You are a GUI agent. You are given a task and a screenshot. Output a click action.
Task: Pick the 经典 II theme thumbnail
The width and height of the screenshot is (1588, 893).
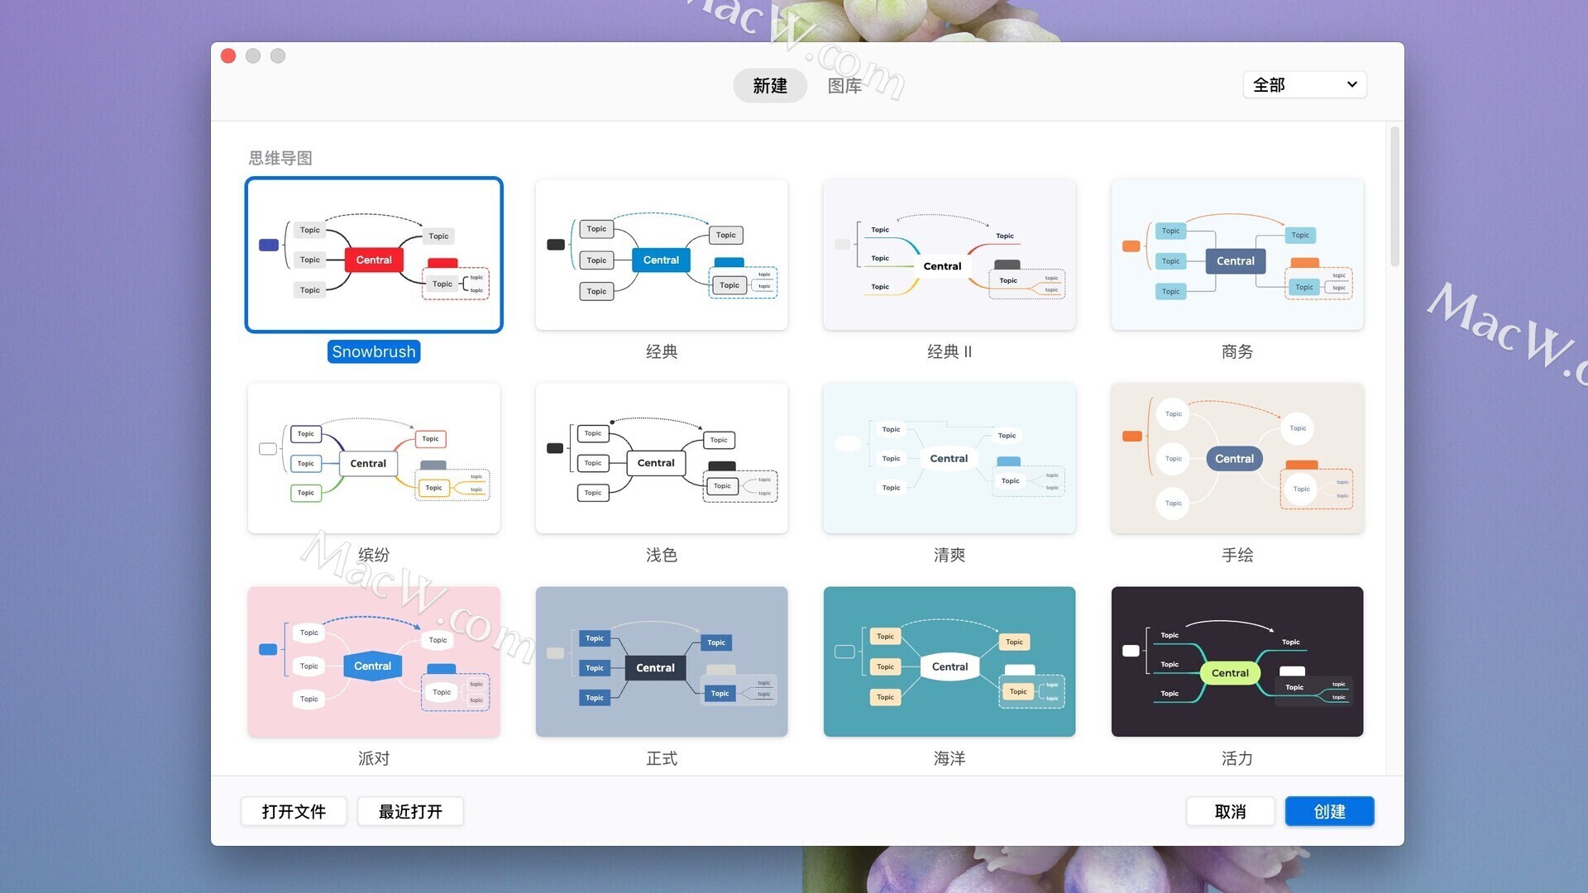(949, 255)
